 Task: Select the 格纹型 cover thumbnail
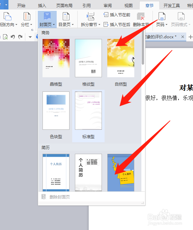click(x=88, y=58)
